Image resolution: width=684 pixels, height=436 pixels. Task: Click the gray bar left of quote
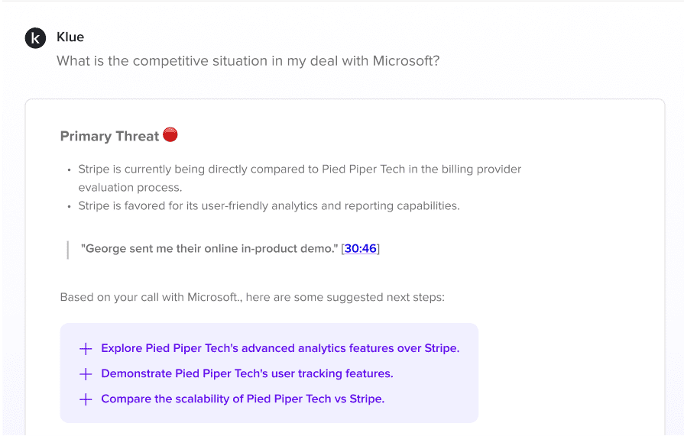tap(68, 248)
